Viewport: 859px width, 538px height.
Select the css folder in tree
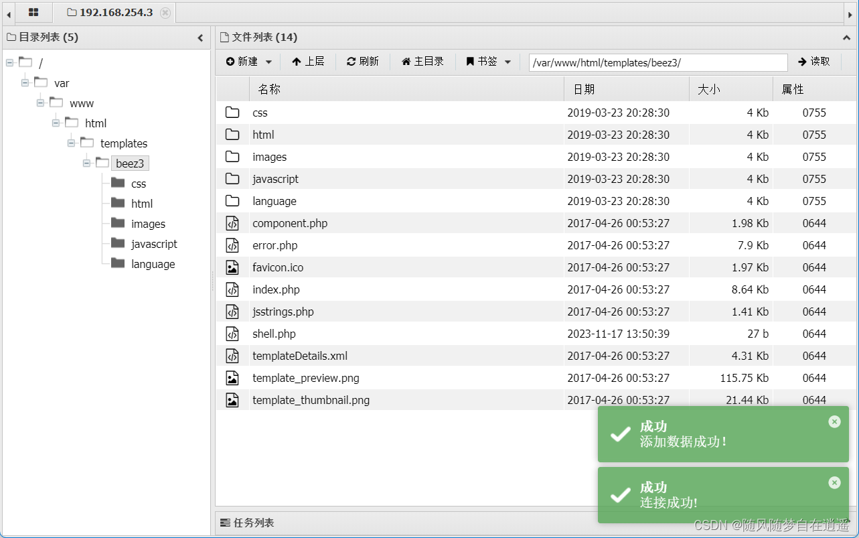point(139,184)
